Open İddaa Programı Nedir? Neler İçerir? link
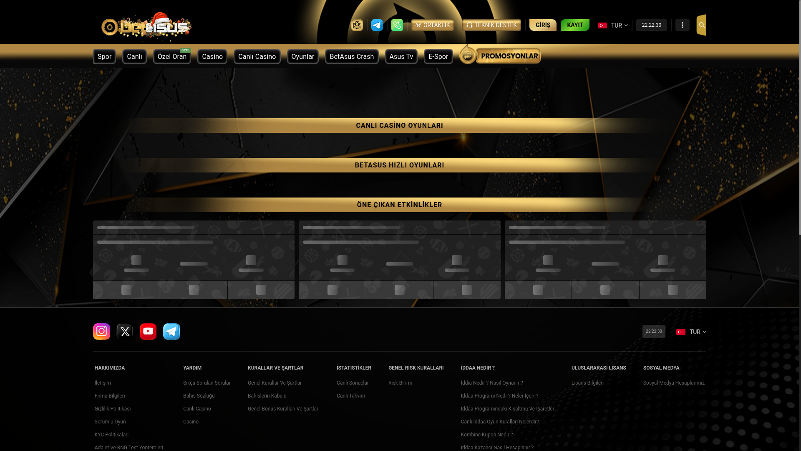The height and width of the screenshot is (451, 801). (x=500, y=396)
